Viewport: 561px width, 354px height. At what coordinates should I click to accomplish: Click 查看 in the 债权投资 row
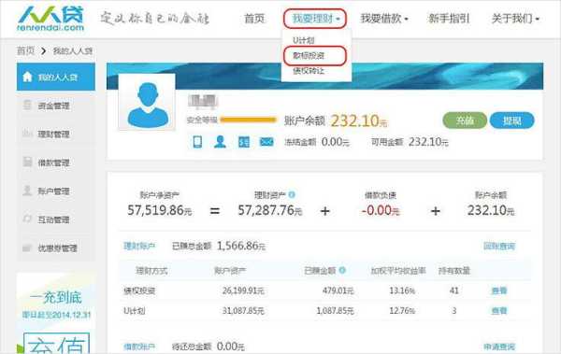pos(499,290)
